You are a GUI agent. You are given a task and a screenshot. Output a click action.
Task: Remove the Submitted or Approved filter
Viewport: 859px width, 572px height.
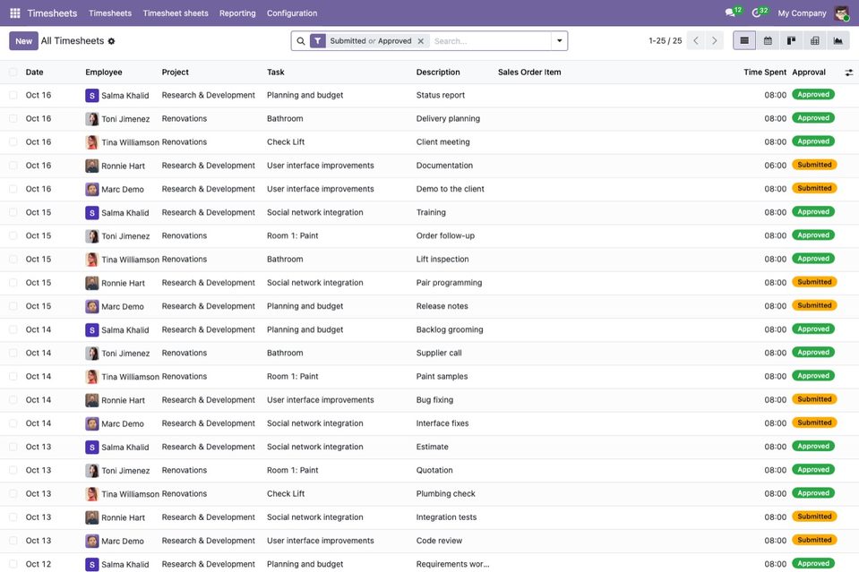(420, 41)
